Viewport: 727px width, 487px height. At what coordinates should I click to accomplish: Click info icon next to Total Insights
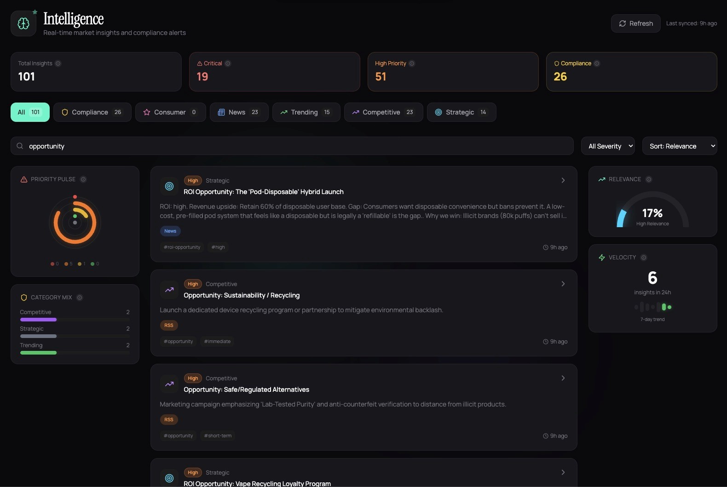click(x=58, y=63)
